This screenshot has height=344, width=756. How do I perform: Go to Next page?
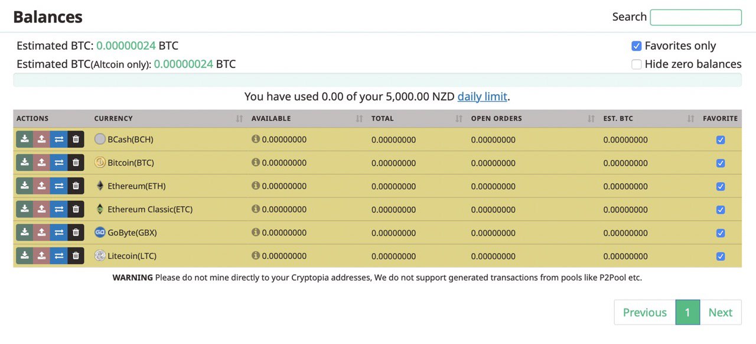click(721, 312)
